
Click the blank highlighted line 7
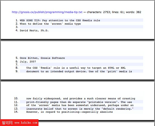(81, 64)
